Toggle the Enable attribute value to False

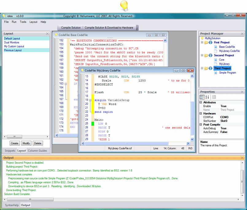click(223, 106)
